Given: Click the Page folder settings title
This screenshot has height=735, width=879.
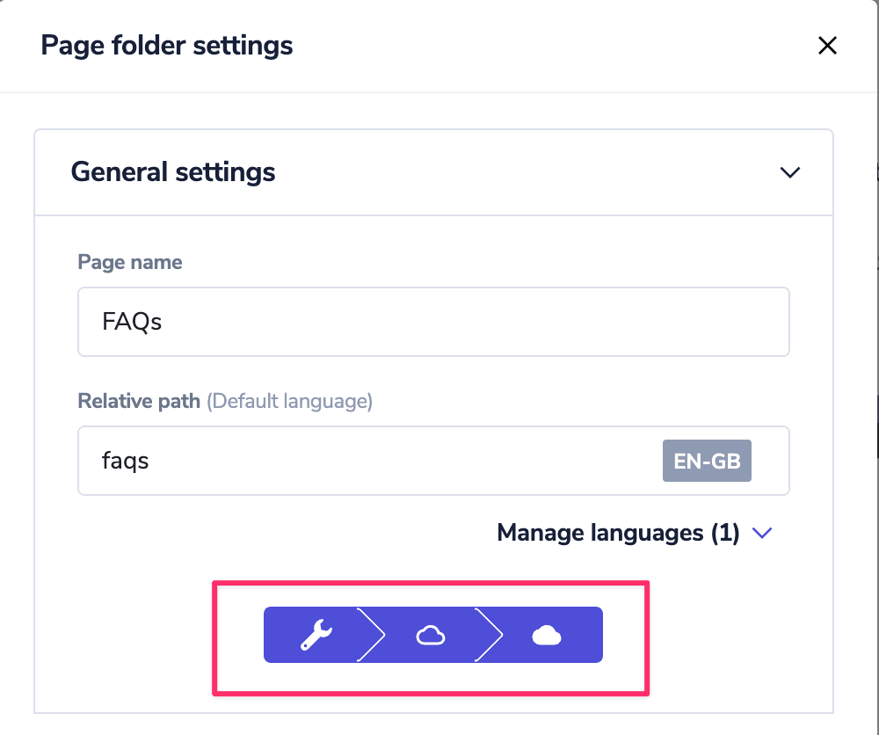Looking at the screenshot, I should (x=167, y=45).
